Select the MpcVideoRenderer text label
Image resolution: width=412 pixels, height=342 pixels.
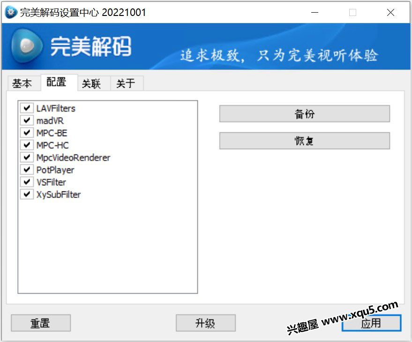tap(73, 158)
